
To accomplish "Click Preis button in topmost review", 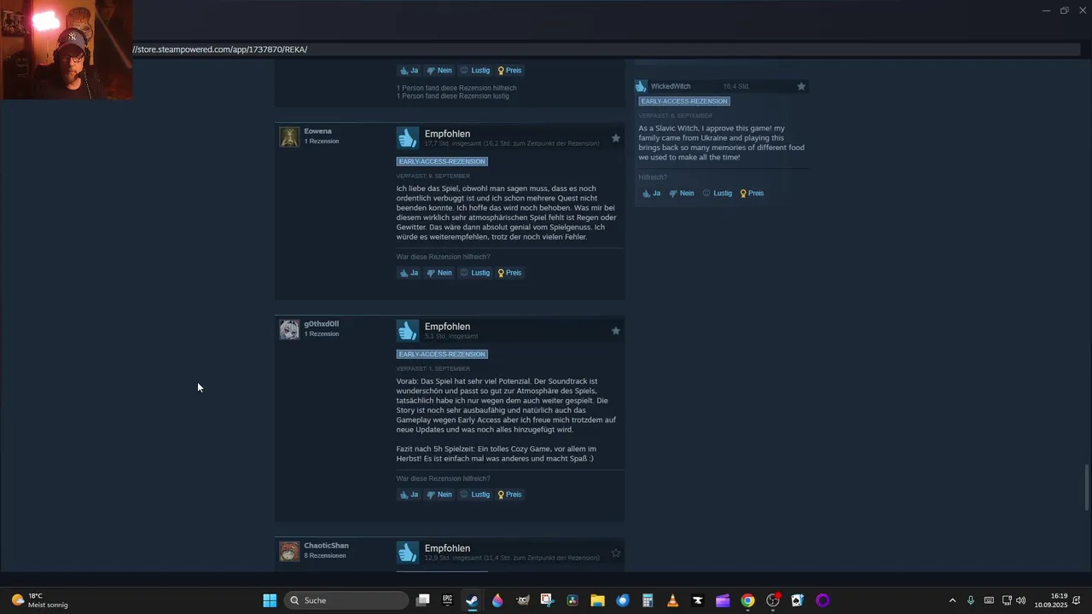I will (x=510, y=71).
